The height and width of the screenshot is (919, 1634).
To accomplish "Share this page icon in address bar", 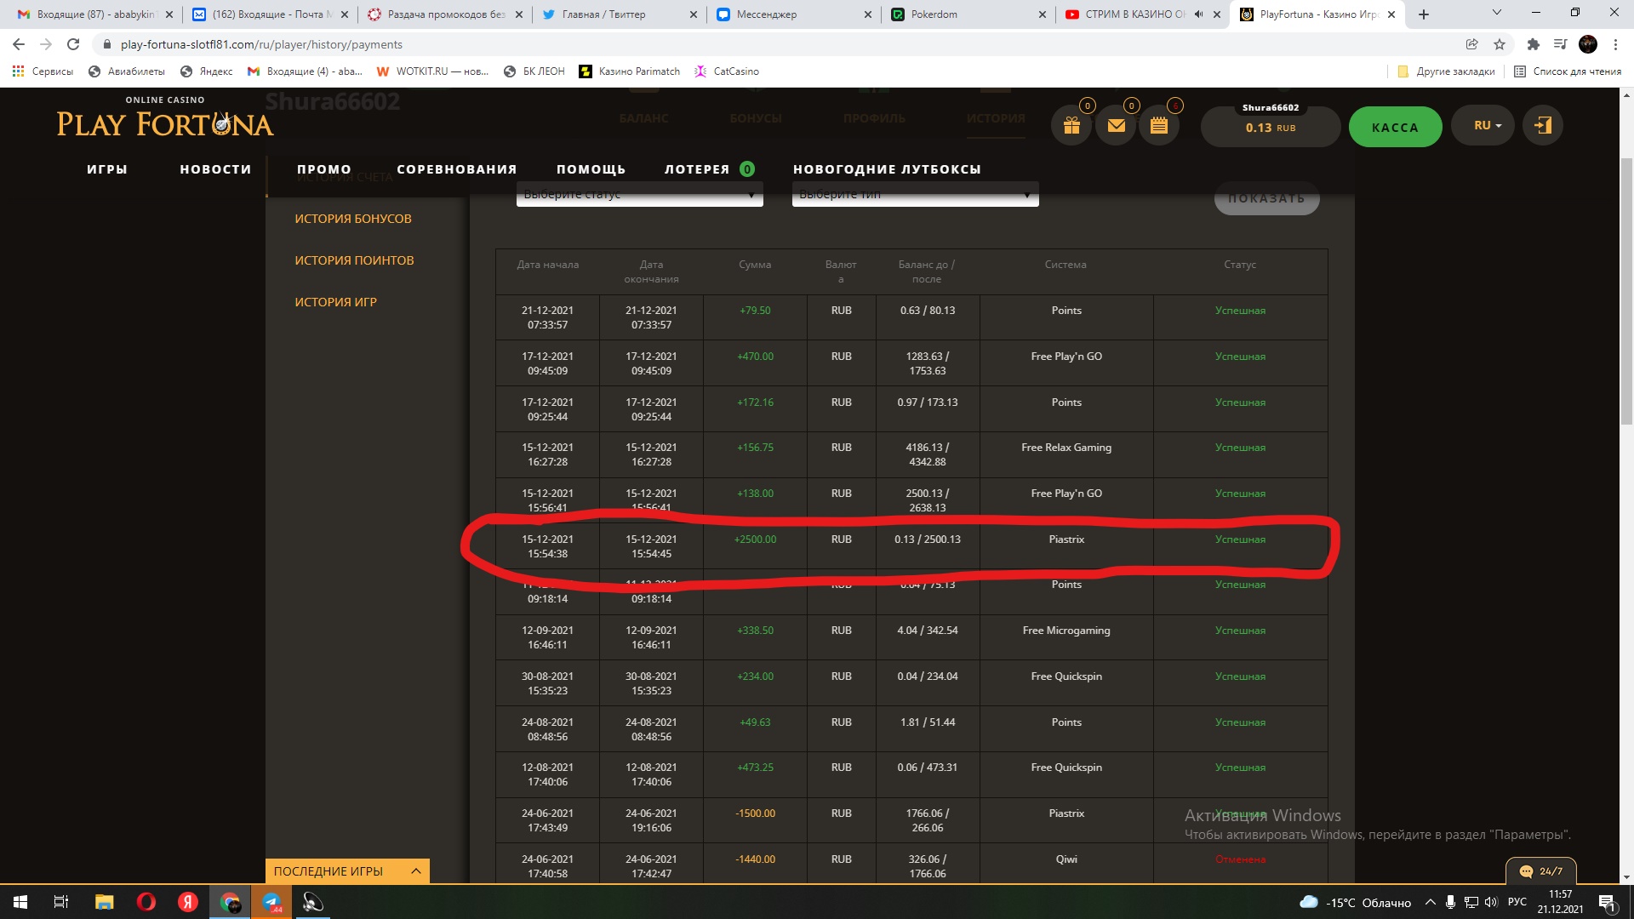I will point(1471,44).
